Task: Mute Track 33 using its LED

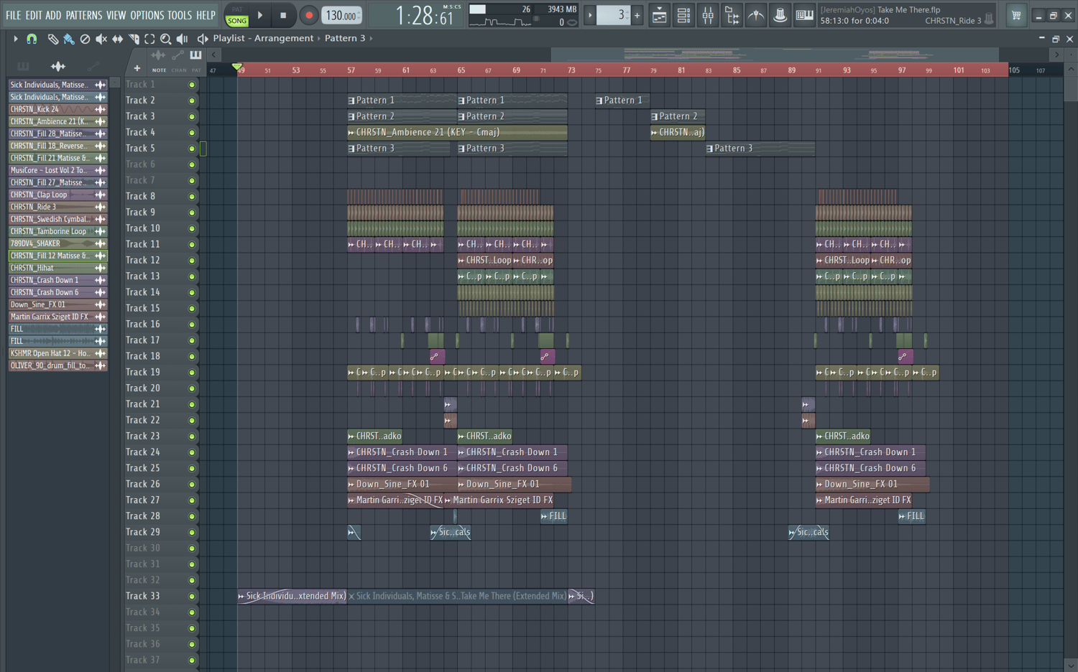Action: (192, 597)
